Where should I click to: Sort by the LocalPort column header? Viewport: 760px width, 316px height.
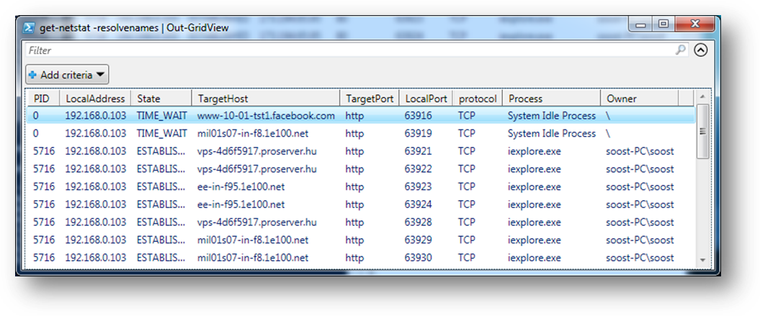tap(426, 99)
